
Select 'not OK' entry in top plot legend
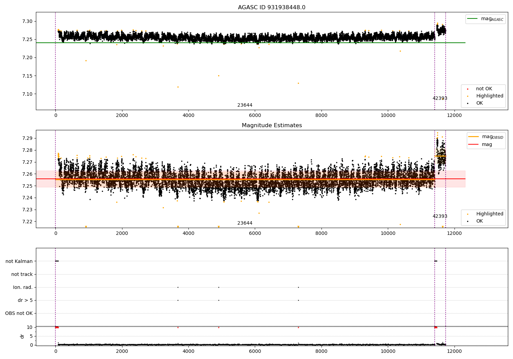(484, 89)
